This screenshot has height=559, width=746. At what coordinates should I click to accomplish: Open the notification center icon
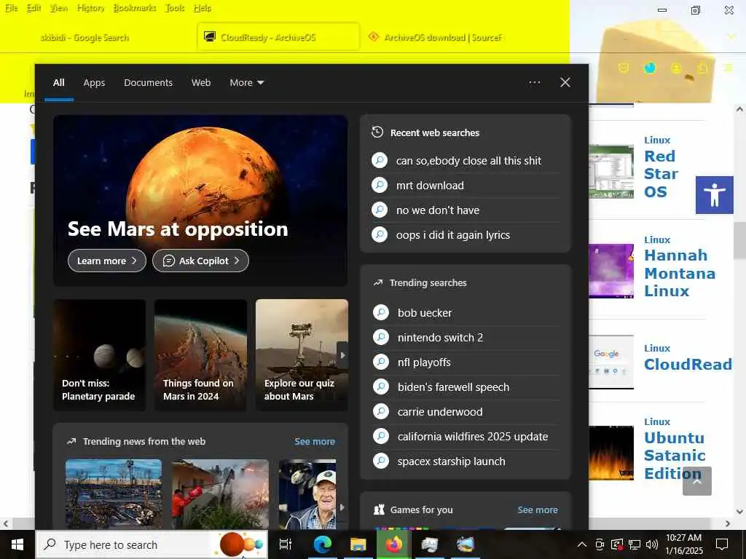(722, 544)
